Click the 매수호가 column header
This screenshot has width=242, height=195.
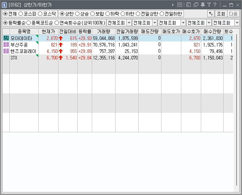click(191, 32)
